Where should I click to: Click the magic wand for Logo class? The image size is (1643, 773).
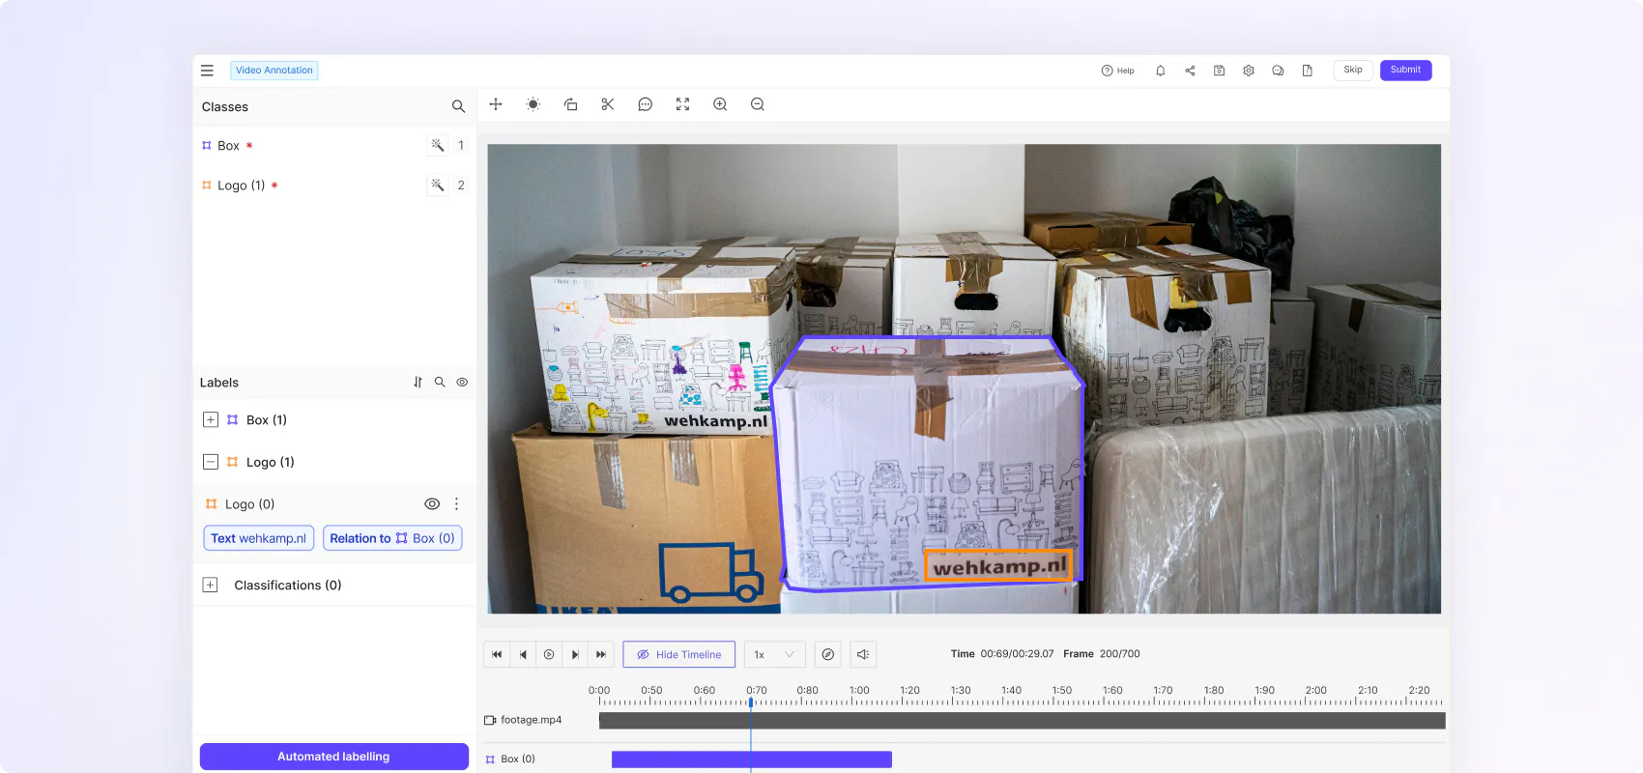(x=438, y=185)
